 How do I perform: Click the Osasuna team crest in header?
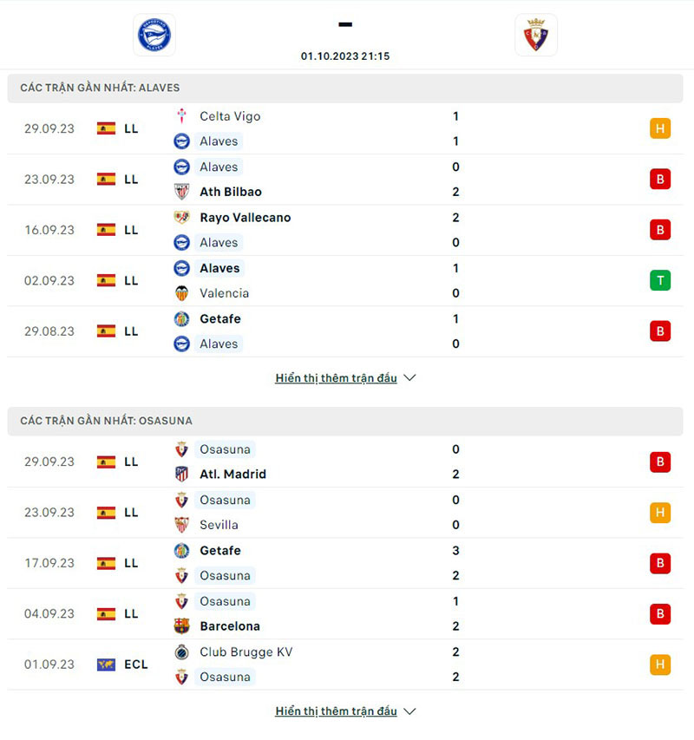[536, 35]
